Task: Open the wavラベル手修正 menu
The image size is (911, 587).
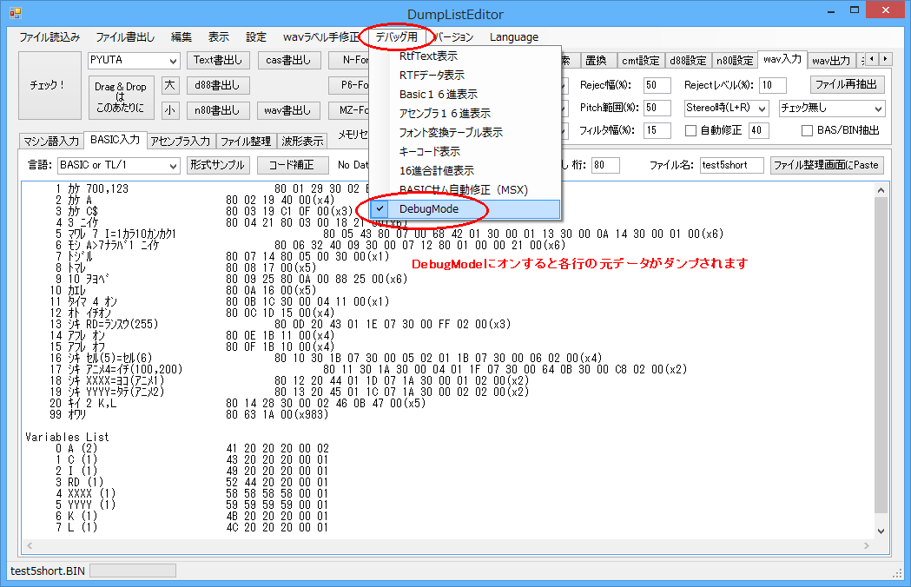Action: 321,37
